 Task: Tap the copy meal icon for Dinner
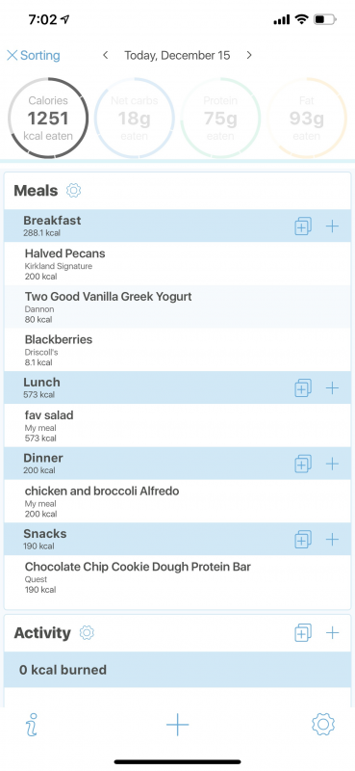303,464
